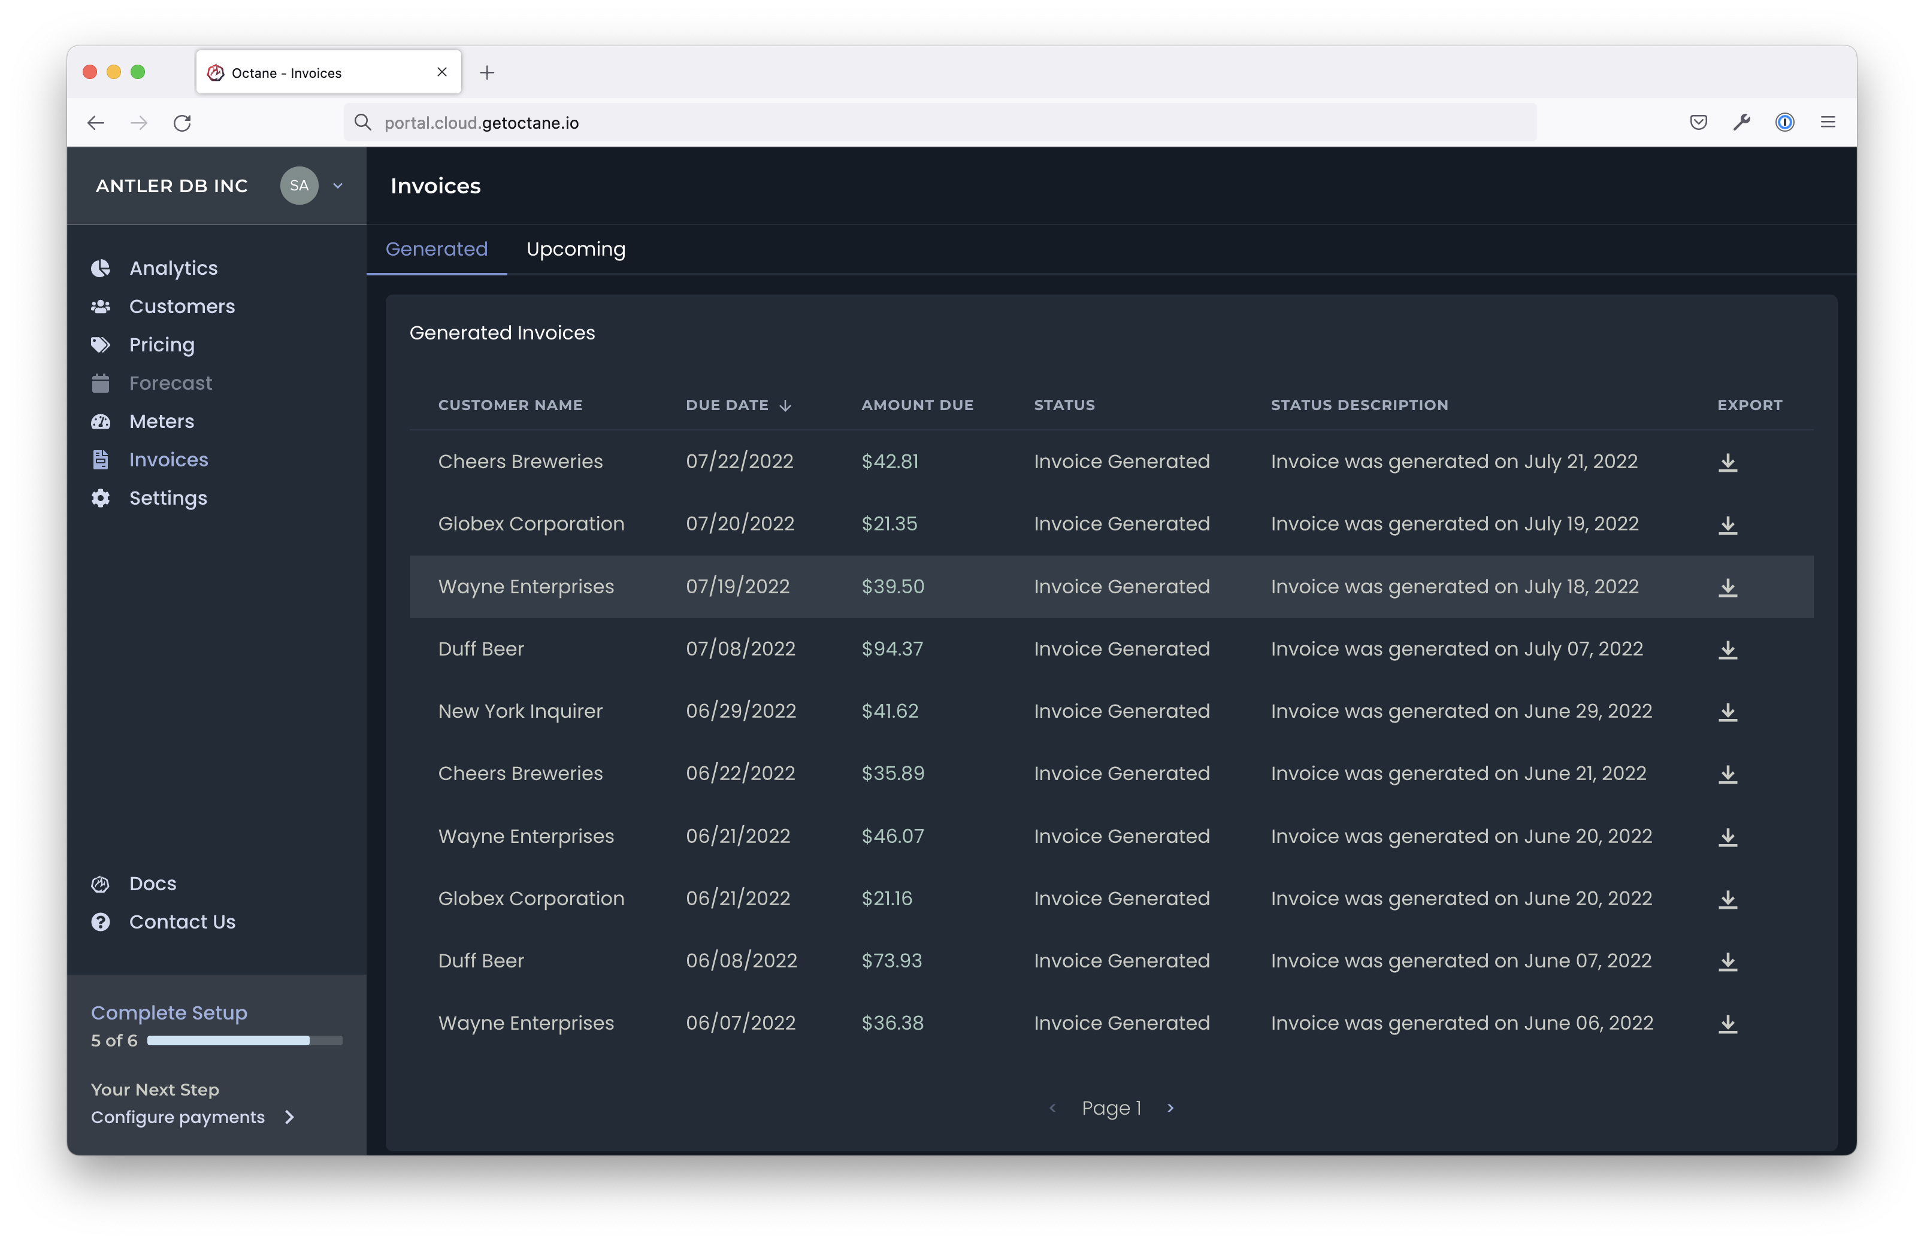
Task: Reload the page with browser refresh
Action: click(183, 123)
